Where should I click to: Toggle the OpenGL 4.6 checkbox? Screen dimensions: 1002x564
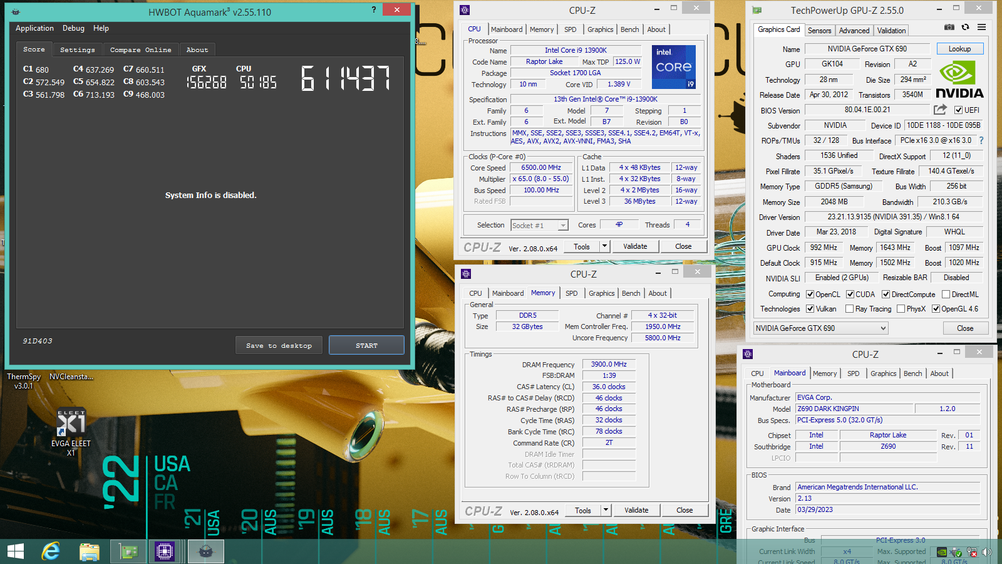(936, 309)
